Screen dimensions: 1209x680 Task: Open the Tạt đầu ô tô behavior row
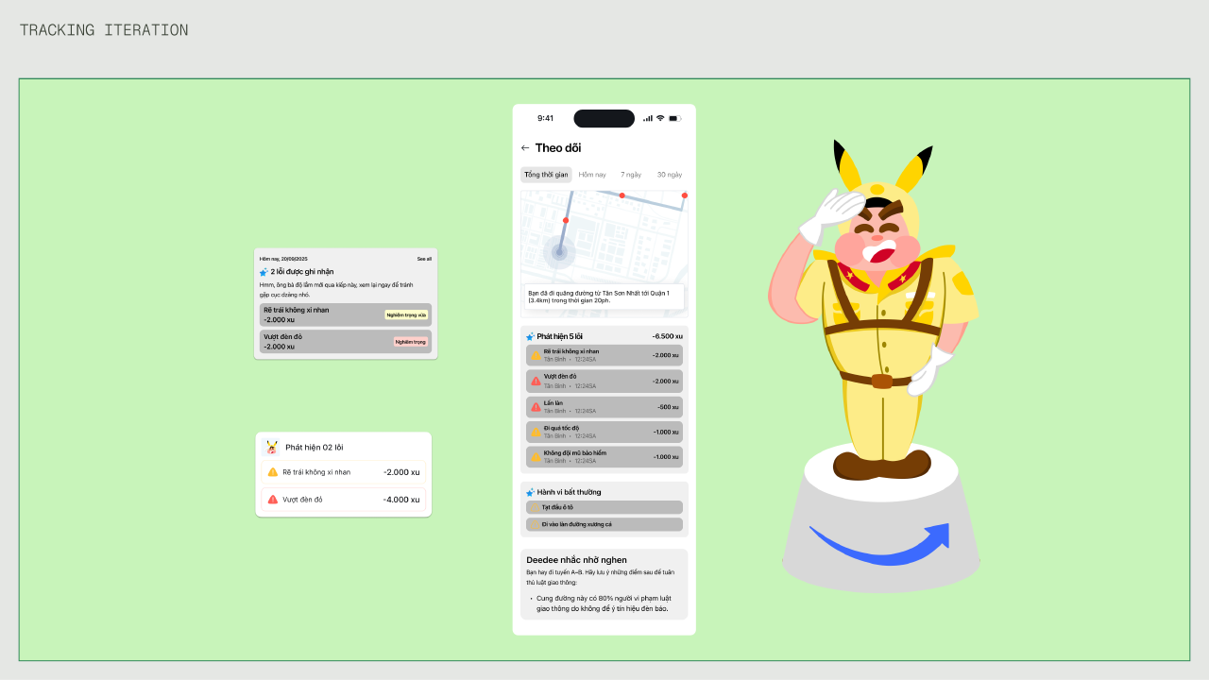pyautogui.click(x=604, y=507)
